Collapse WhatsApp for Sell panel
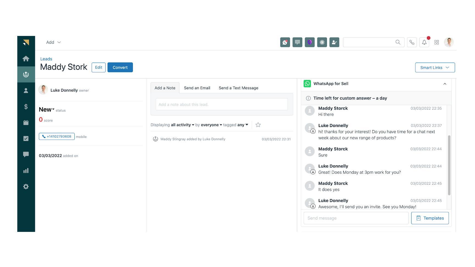Screen dimensions: 475x267 (x=445, y=84)
